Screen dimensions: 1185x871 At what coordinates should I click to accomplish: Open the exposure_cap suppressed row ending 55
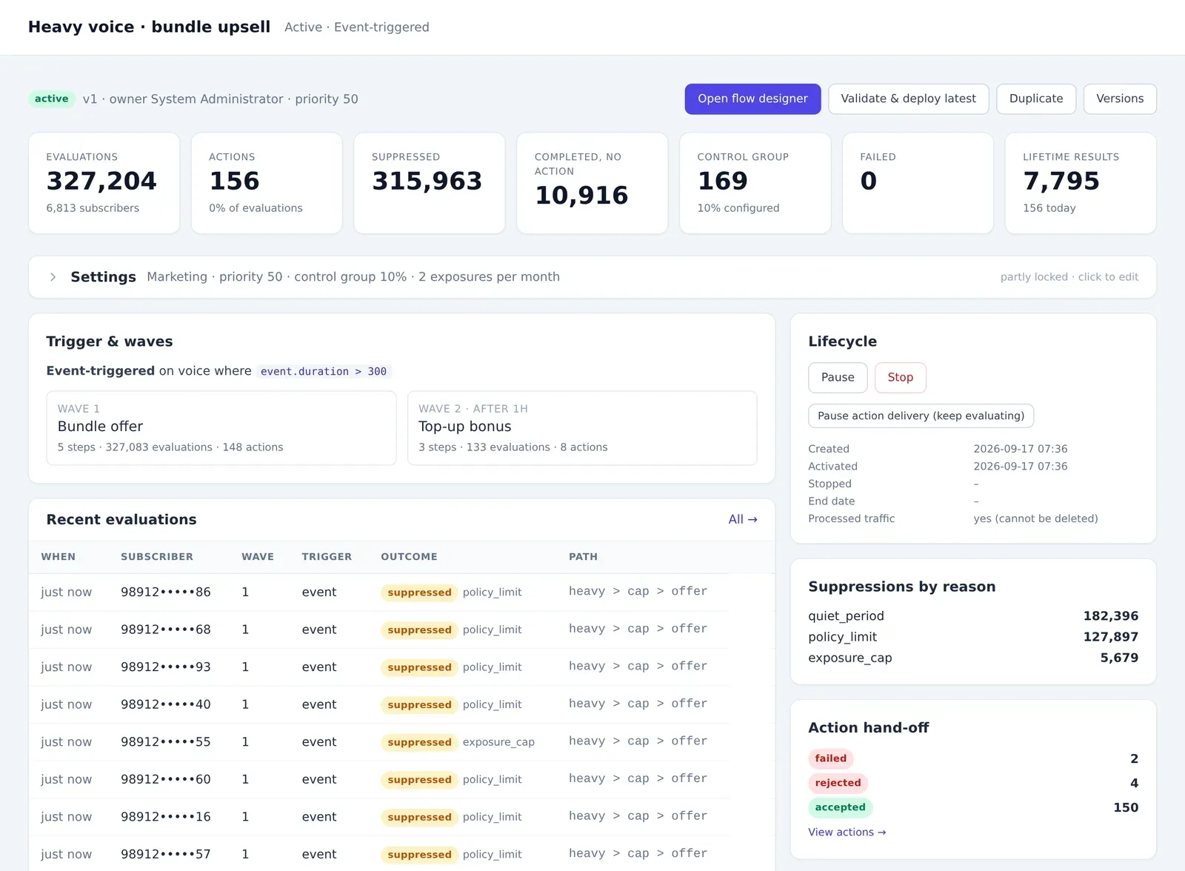[x=378, y=741]
